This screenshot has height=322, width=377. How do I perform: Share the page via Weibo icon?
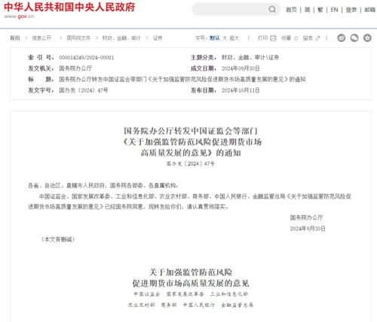pyautogui.click(x=342, y=38)
